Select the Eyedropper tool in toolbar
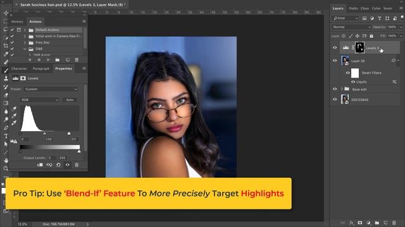Image resolution: width=405 pixels, height=227 pixels. [x=6, y=54]
